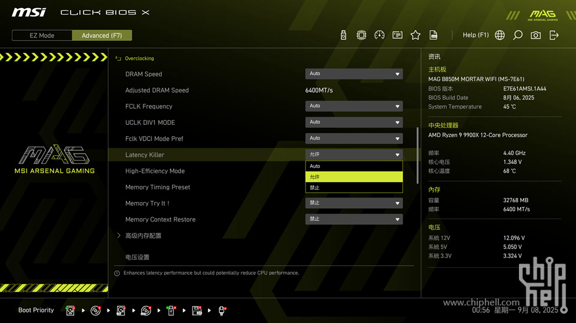576x323 pixels.
Task: Select the network boot device icon
Action: pyautogui.click(x=222, y=311)
